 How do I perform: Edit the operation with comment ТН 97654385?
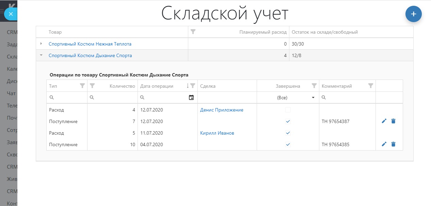(384, 144)
